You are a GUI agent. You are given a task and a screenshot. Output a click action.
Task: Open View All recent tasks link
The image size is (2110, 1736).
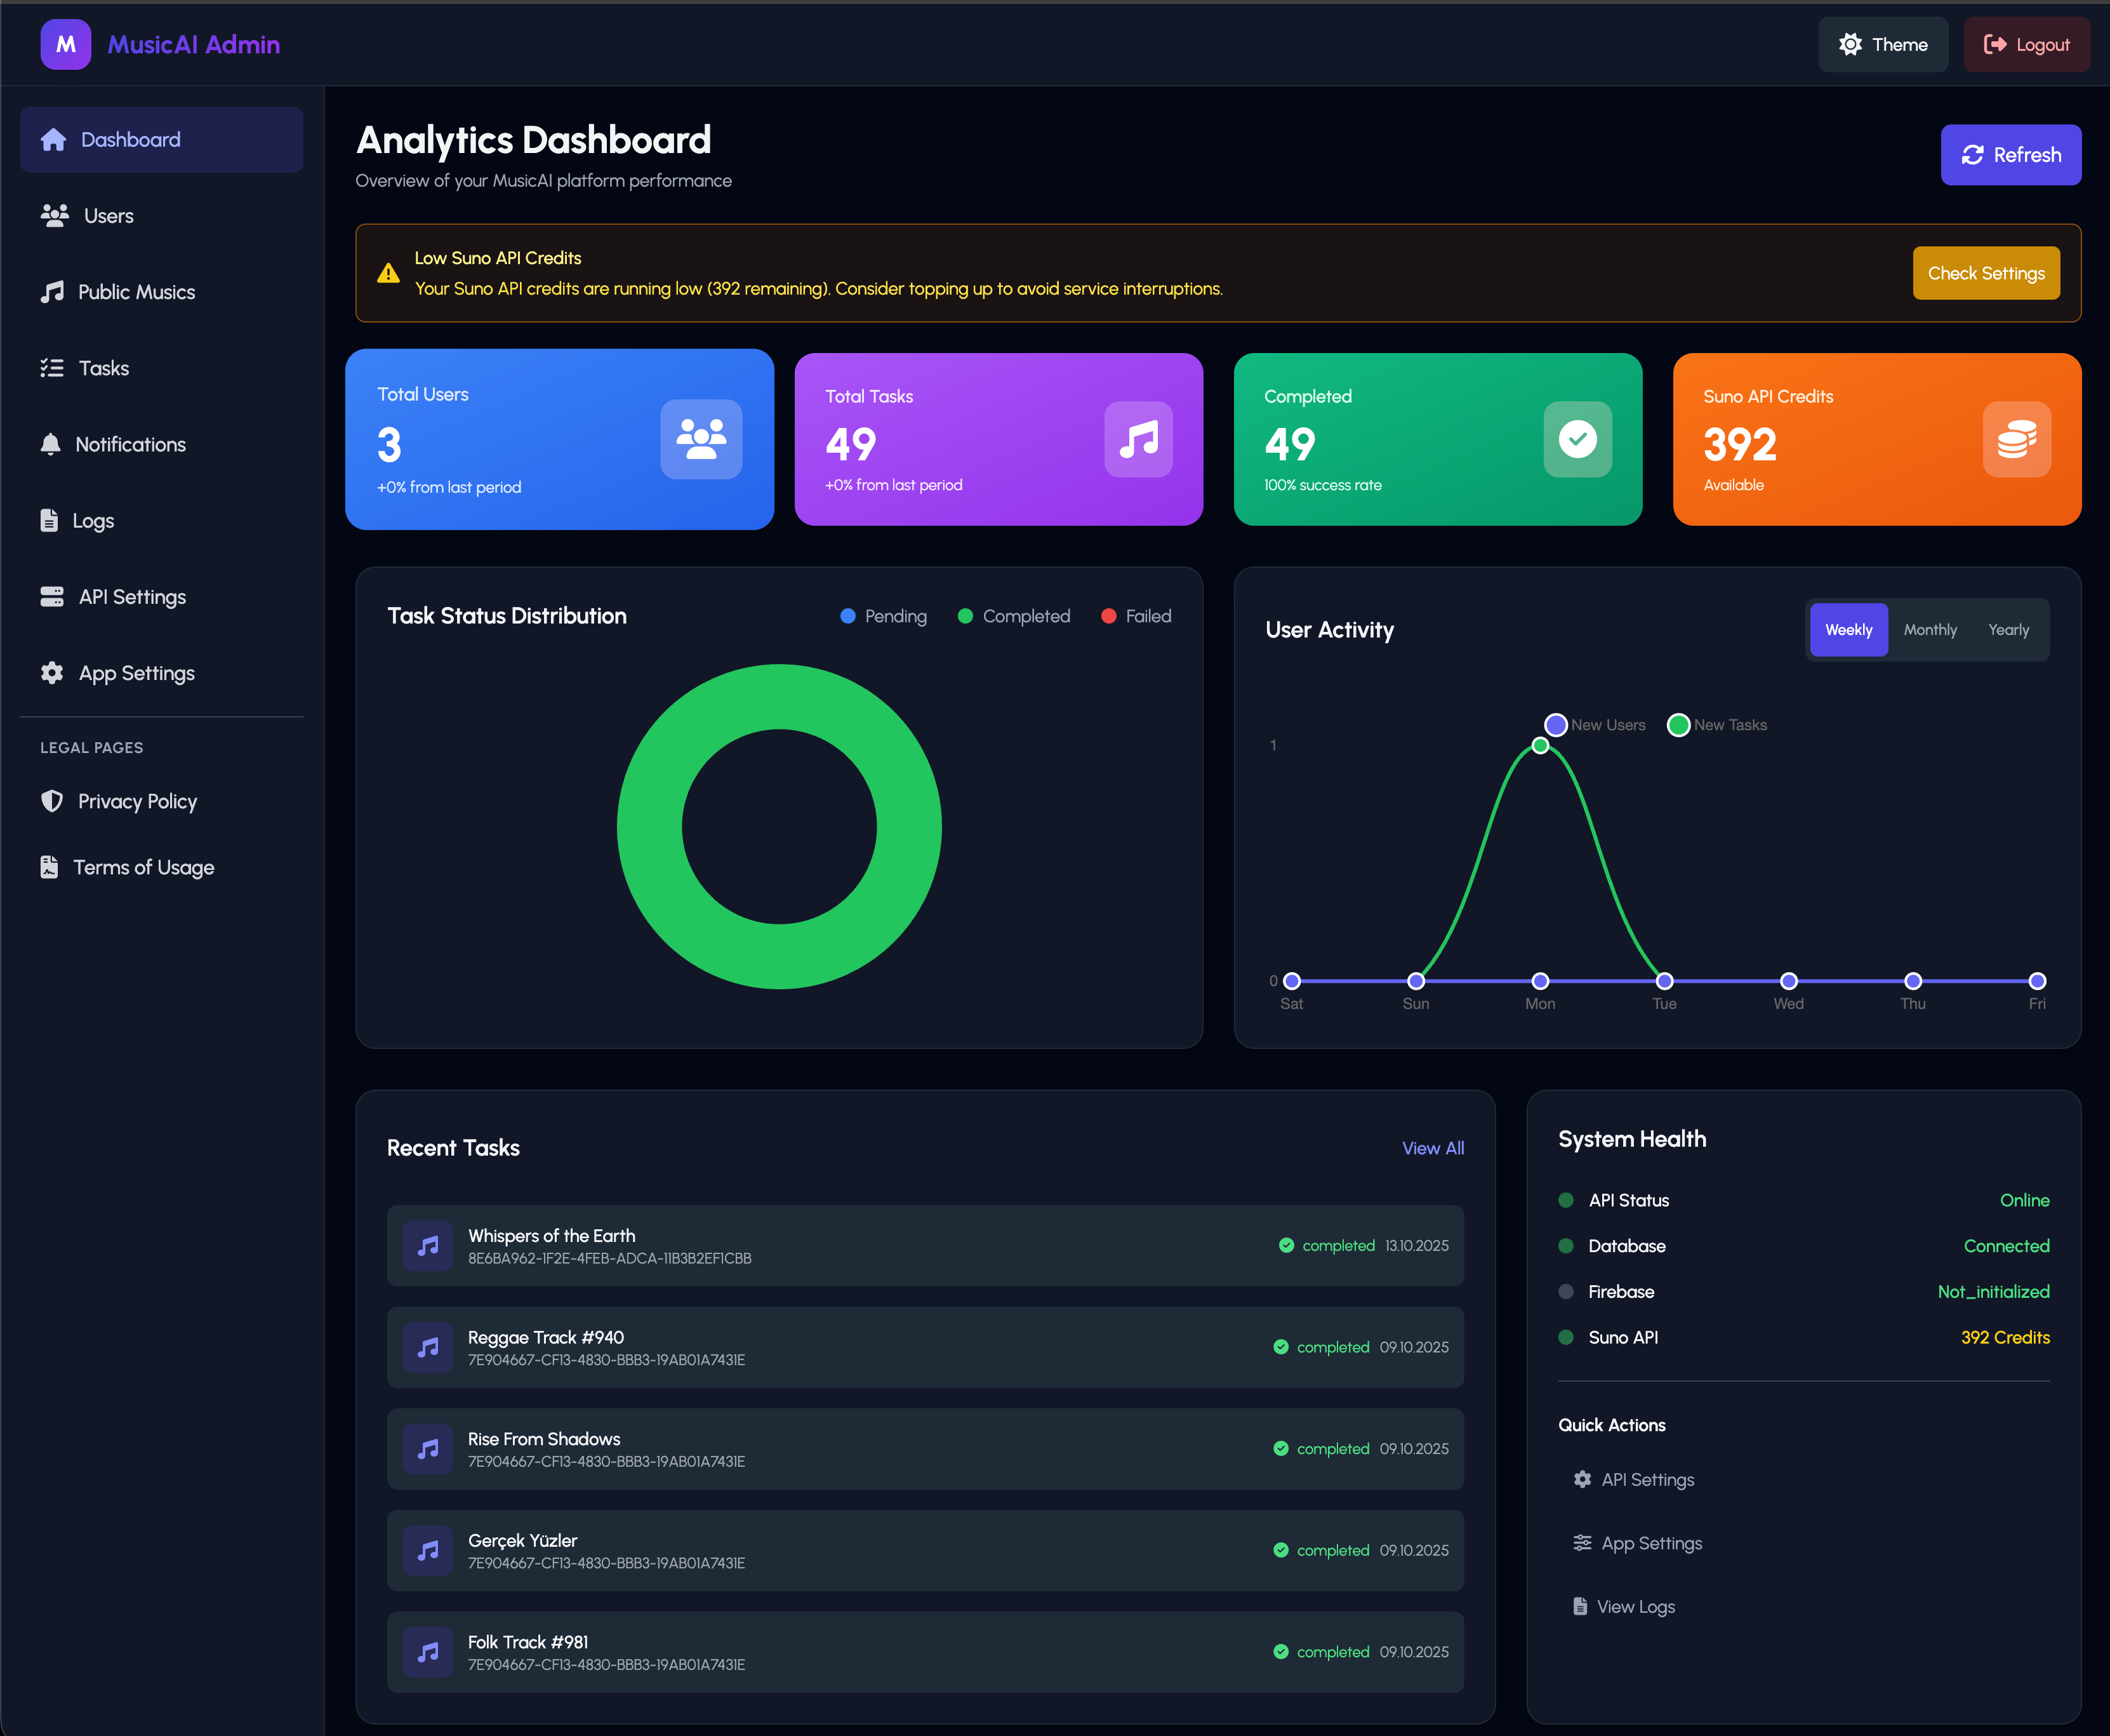click(1432, 1148)
